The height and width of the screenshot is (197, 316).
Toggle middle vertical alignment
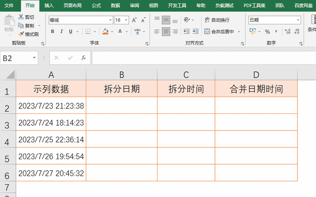pyautogui.click(x=166, y=20)
